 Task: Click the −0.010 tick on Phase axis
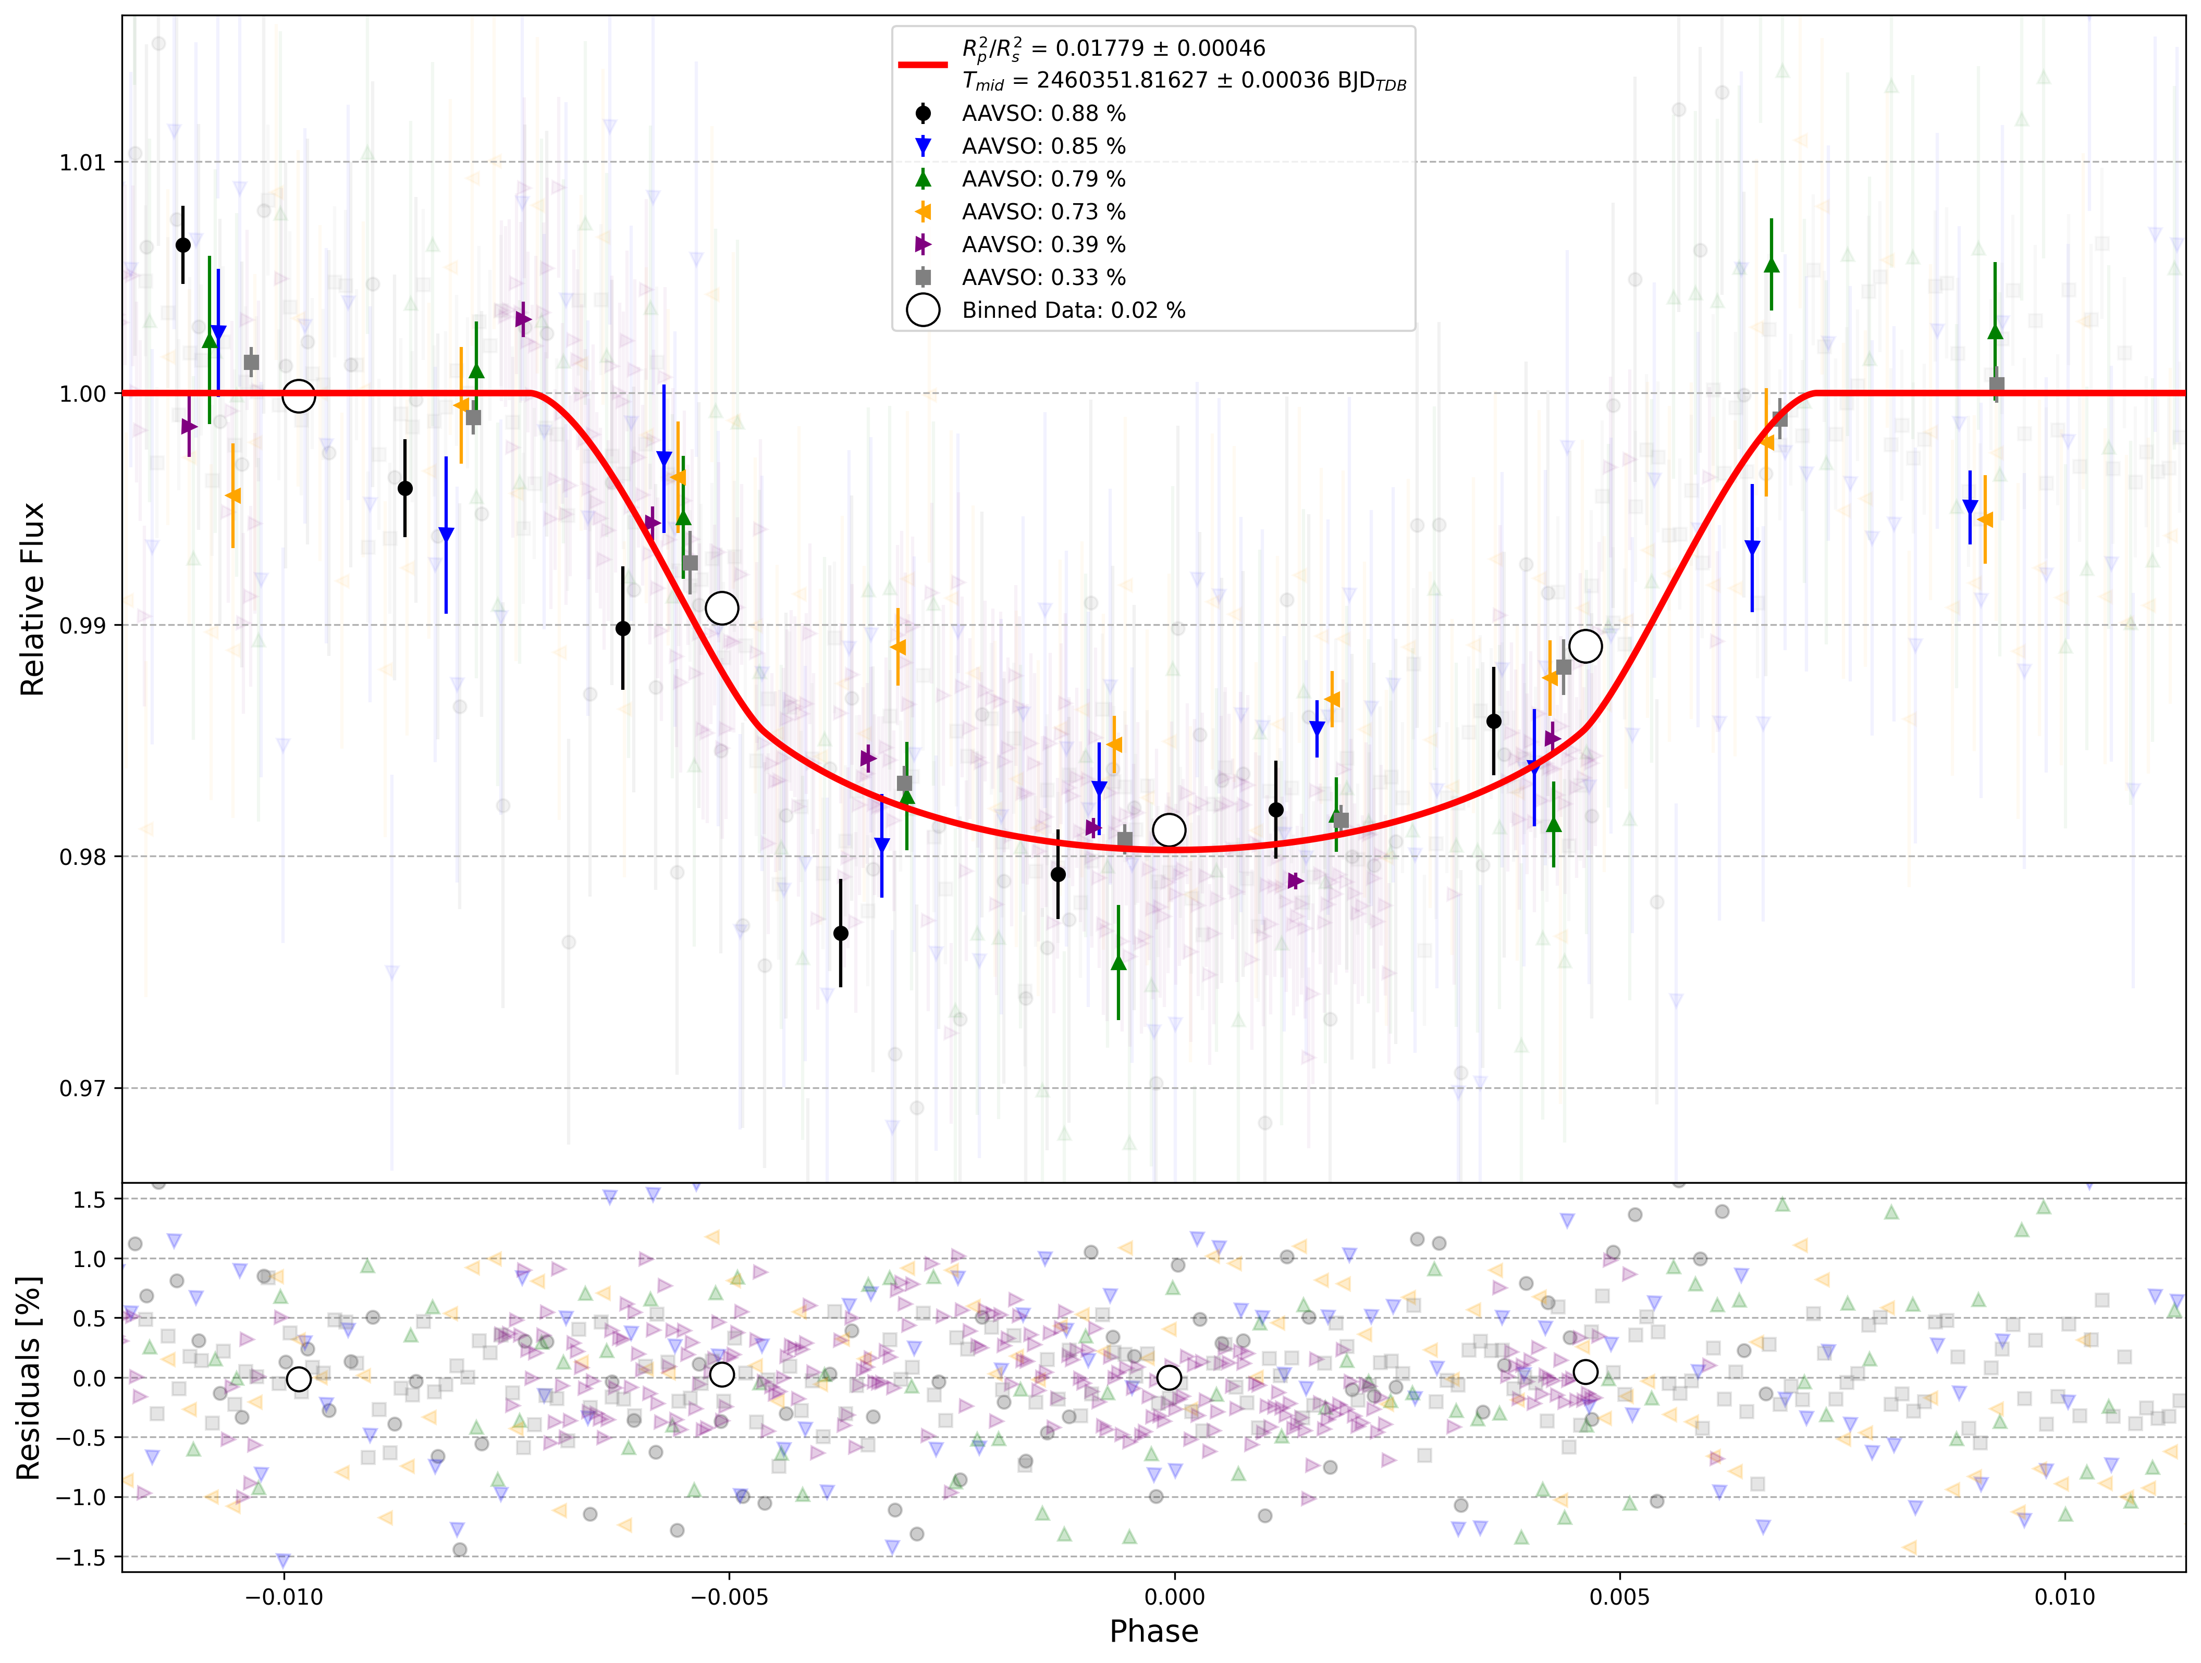coord(285,1597)
